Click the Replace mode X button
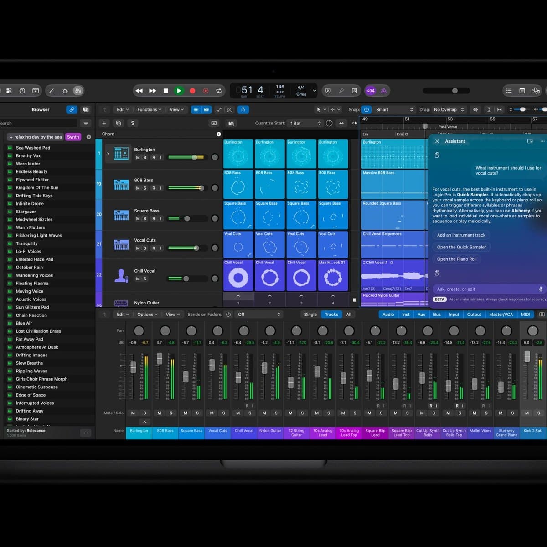Viewport: 547px width, 547px height. [328, 91]
